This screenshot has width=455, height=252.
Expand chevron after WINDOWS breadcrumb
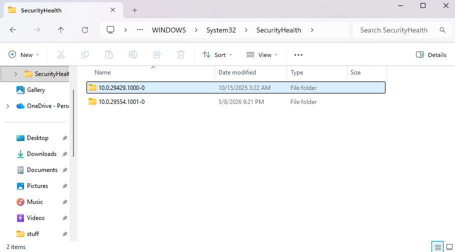196,30
